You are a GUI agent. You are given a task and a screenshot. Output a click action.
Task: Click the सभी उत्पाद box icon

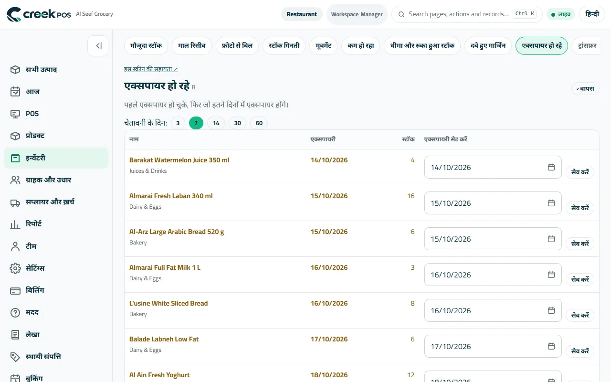pyautogui.click(x=15, y=70)
